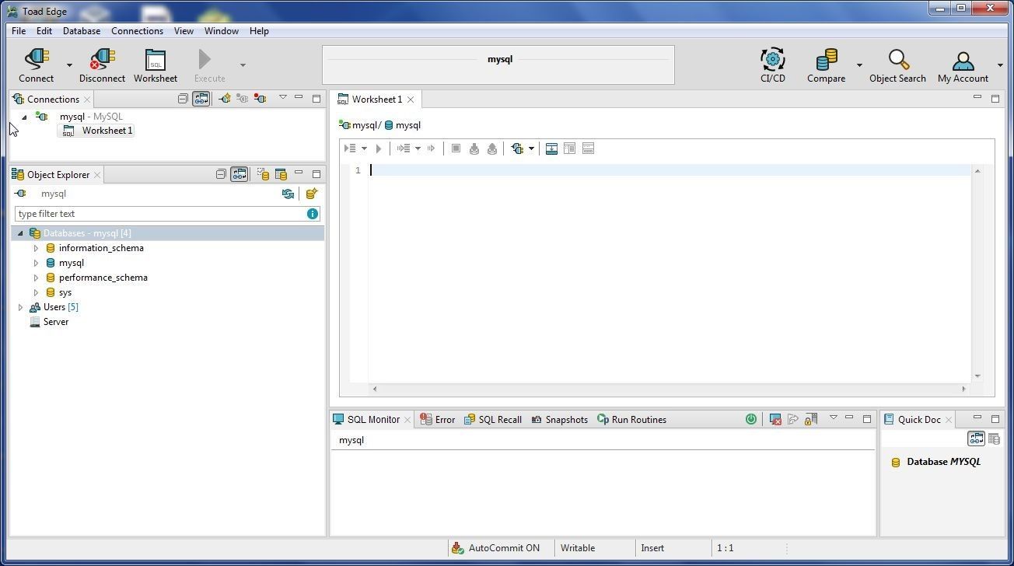Toggle the side-by-side results layout icon

(x=569, y=148)
